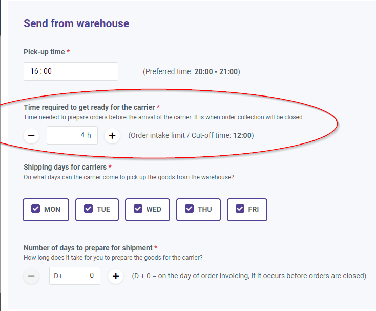Focus the Pick-up time field showing 16:00
This screenshot has width=376, height=311.
tap(71, 71)
